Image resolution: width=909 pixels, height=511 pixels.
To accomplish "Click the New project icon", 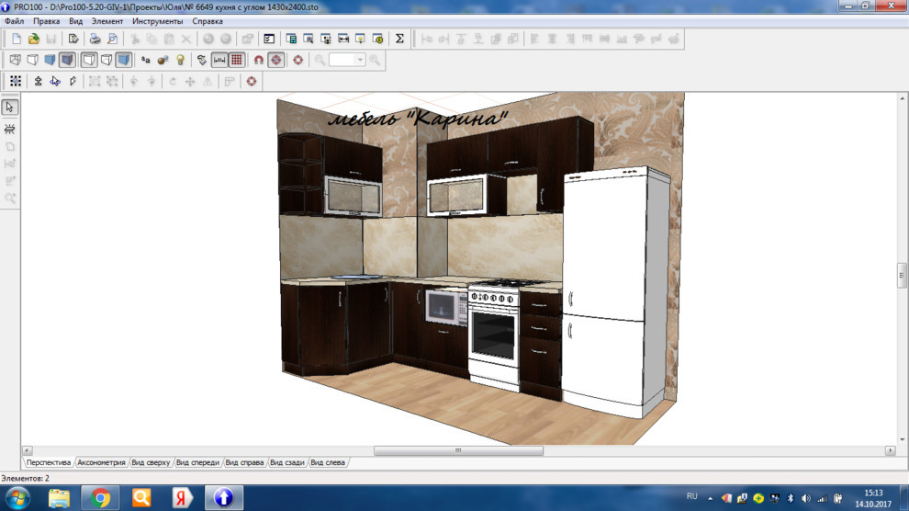I will pyautogui.click(x=16, y=39).
